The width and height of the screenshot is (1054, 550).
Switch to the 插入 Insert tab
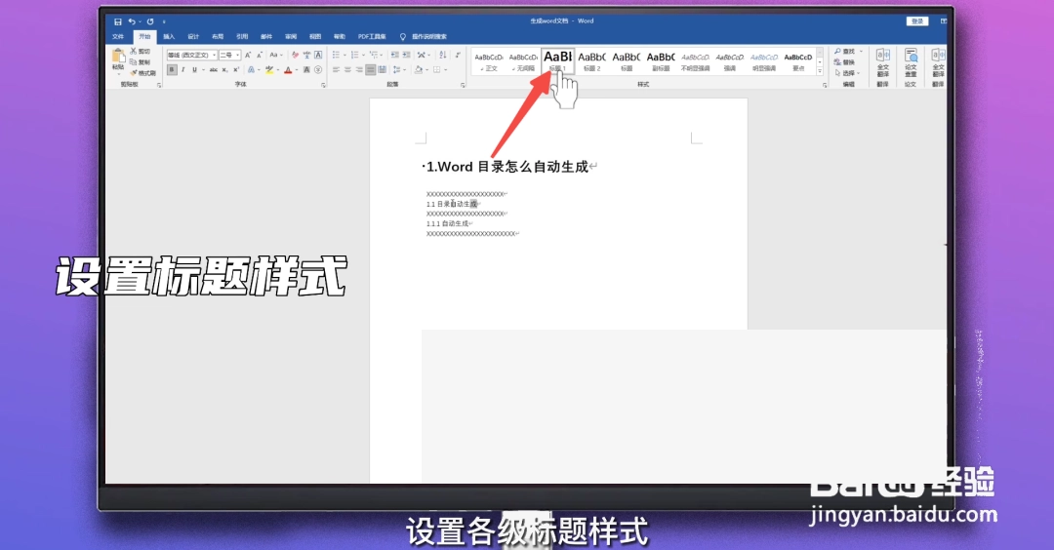point(169,37)
